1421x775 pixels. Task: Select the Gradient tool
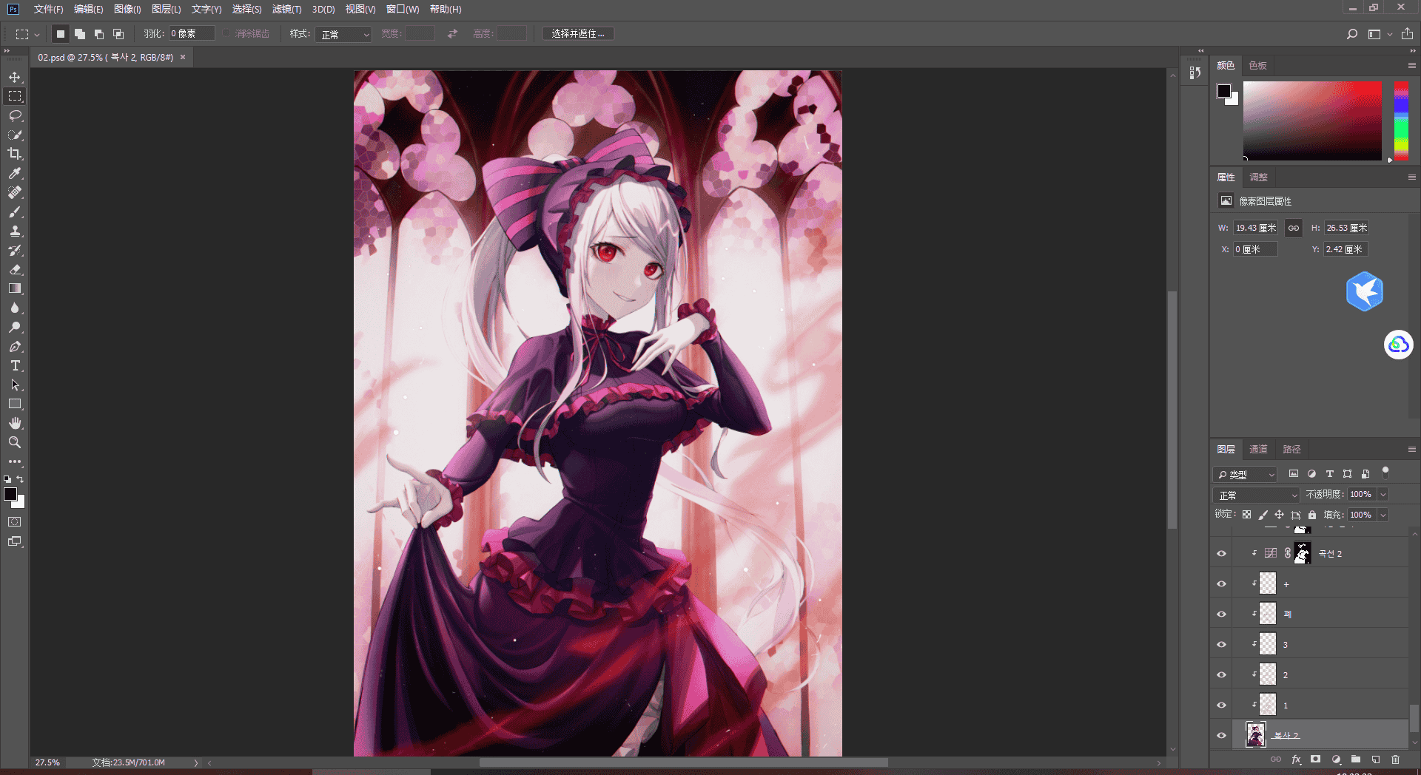pyautogui.click(x=15, y=289)
